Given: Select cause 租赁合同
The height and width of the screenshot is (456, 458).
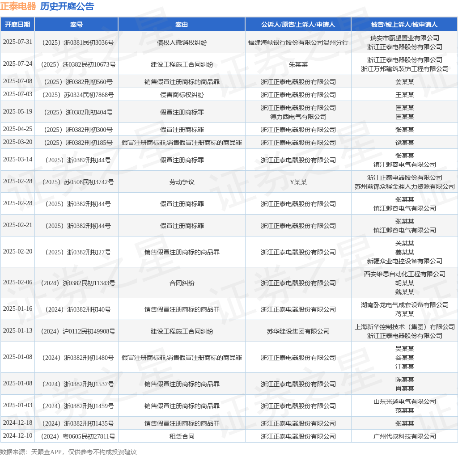Looking at the screenshot, I should click(182, 436).
